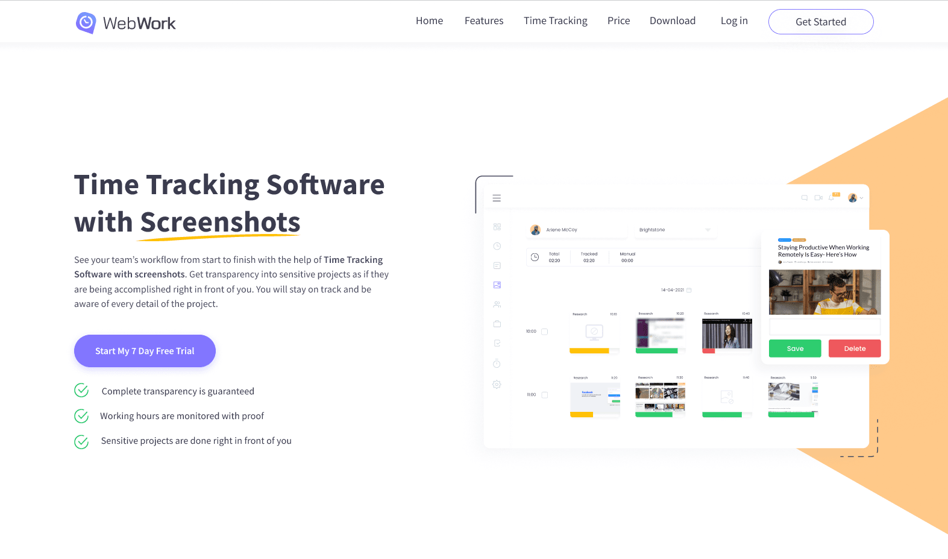Click the 'Time Tracking Software with Screenshots' heading
Screen dimensions: 948x559
point(229,203)
